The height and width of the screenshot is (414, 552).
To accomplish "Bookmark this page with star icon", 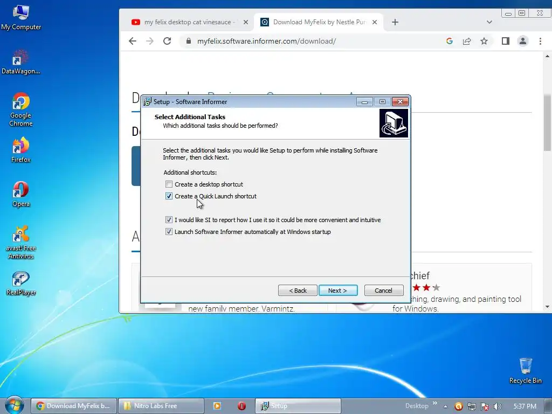I will click(x=484, y=41).
